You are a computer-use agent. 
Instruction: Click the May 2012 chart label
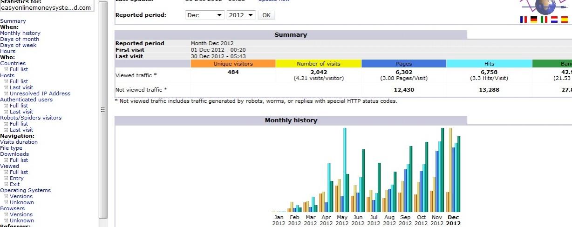pos(342,220)
